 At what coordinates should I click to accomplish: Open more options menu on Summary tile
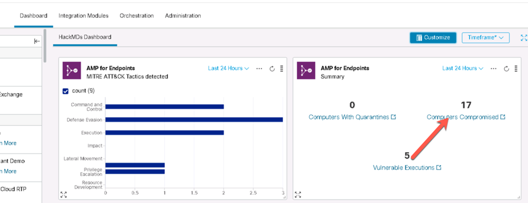coord(493,69)
